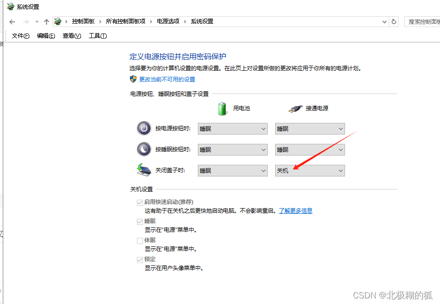
Task: Click the 用电池 column label
Action: tap(241, 108)
